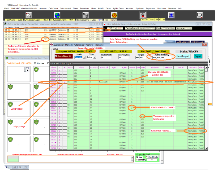Click the blue grid toolbar icon
This screenshot has height=171, width=218.
point(172,15)
